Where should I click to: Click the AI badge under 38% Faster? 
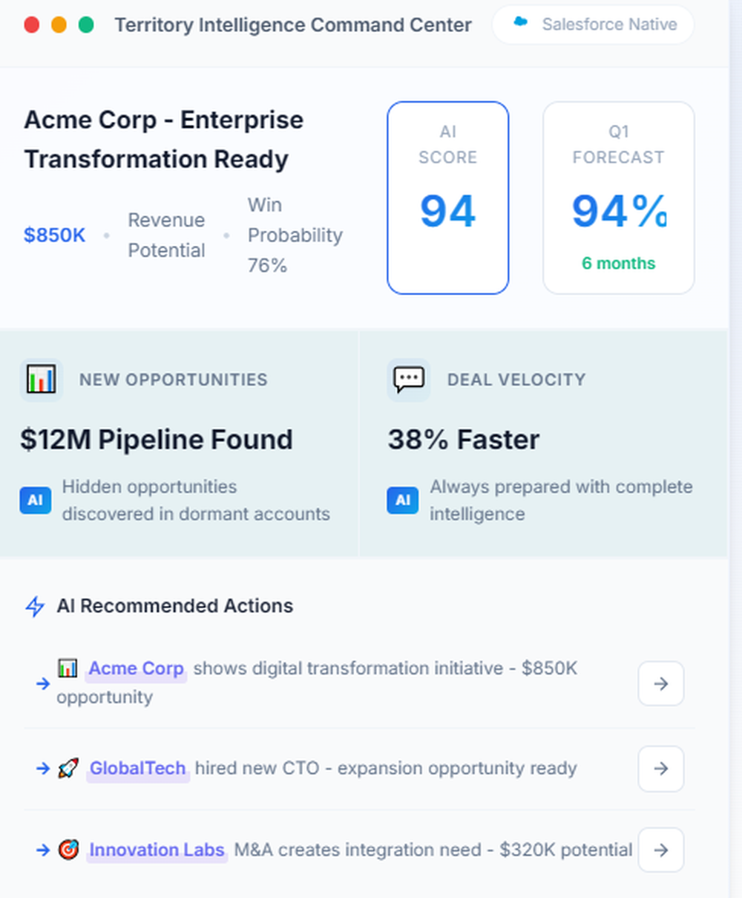pos(403,501)
